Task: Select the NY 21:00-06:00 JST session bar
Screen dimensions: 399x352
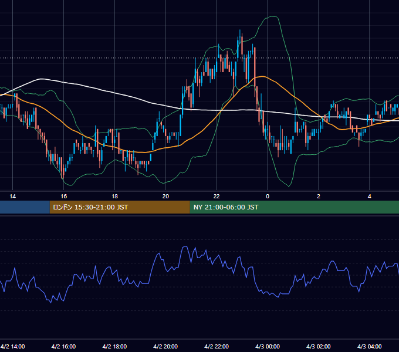Action: click(295, 207)
